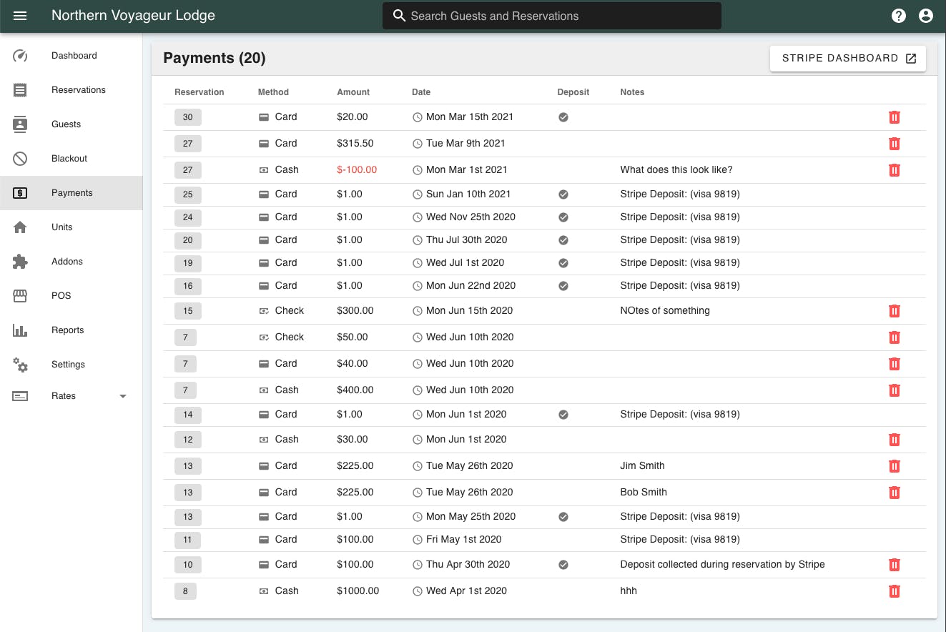The height and width of the screenshot is (632, 946).
Task: Open the hamburger menu in the top bar
Action: tap(20, 16)
